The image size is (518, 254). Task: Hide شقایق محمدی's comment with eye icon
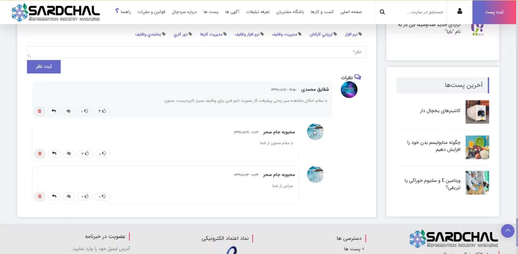[68, 111]
